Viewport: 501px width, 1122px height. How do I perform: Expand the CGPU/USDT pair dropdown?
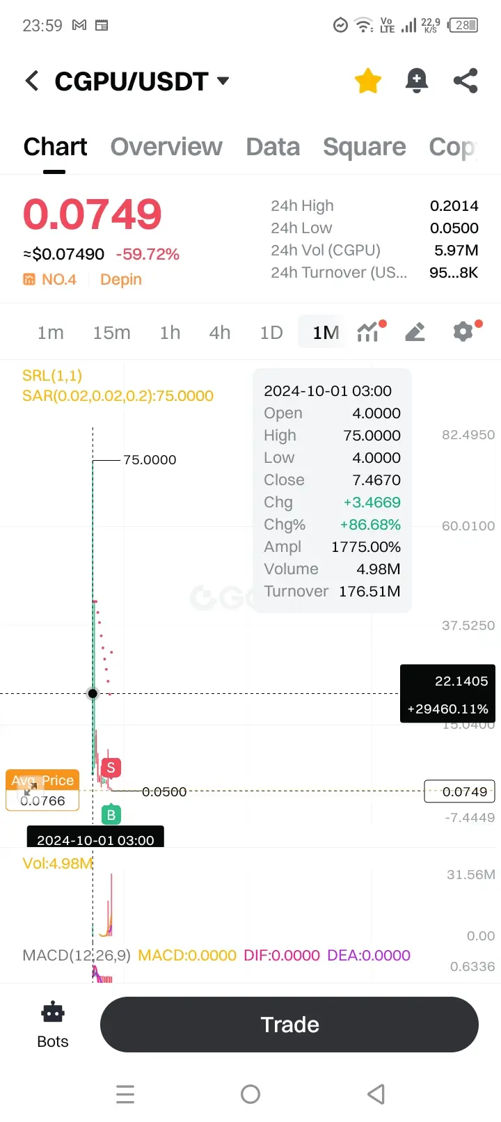(x=223, y=81)
